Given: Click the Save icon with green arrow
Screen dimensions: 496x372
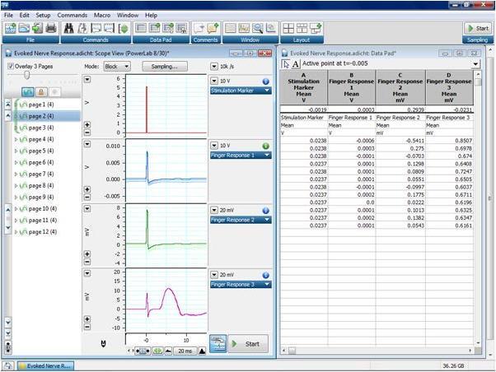Looking at the screenshot, I should coord(37,29).
